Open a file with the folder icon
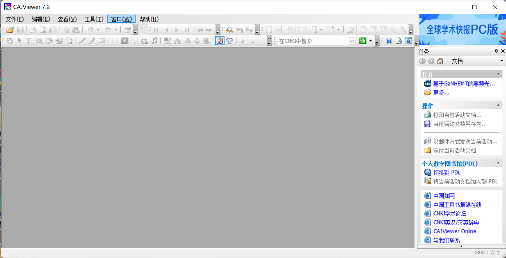The height and width of the screenshot is (258, 506). pyautogui.click(x=10, y=30)
